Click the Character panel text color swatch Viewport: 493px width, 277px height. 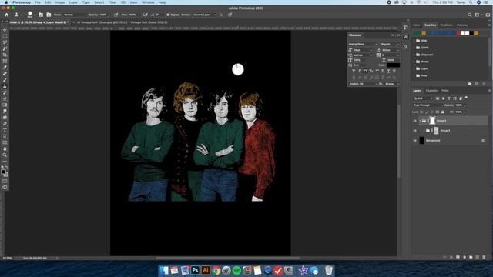pyautogui.click(x=394, y=65)
